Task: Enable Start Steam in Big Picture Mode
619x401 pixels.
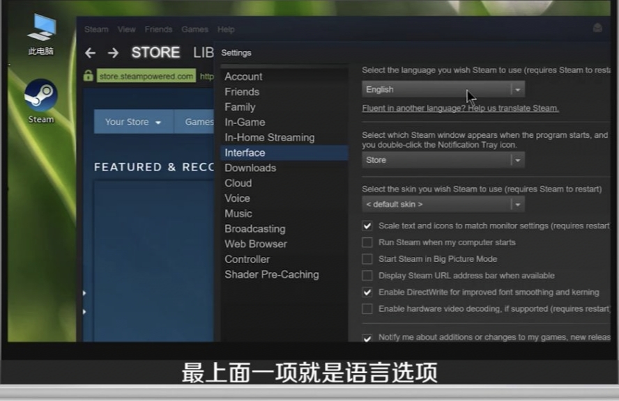Action: coord(367,259)
